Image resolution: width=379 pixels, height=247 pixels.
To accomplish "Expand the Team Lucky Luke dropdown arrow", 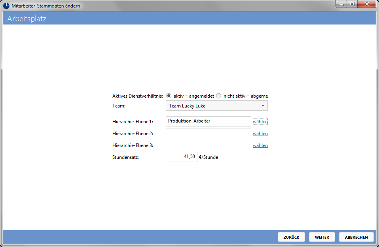I will [263, 106].
